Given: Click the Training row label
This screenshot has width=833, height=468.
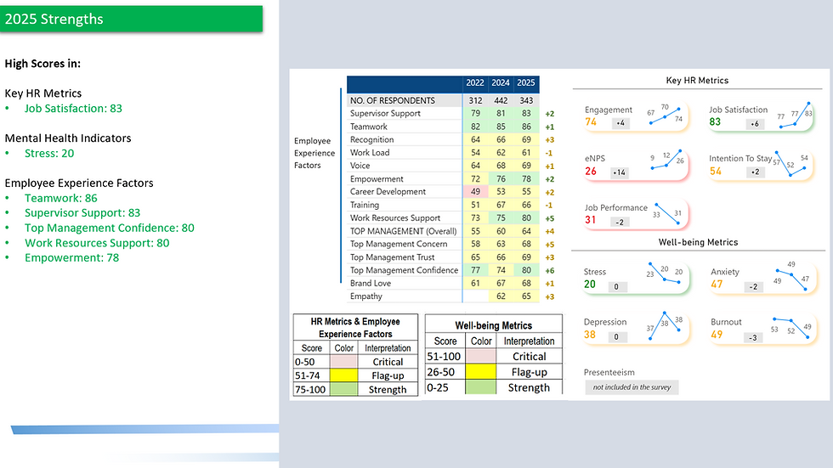Looking at the screenshot, I should (365, 205).
